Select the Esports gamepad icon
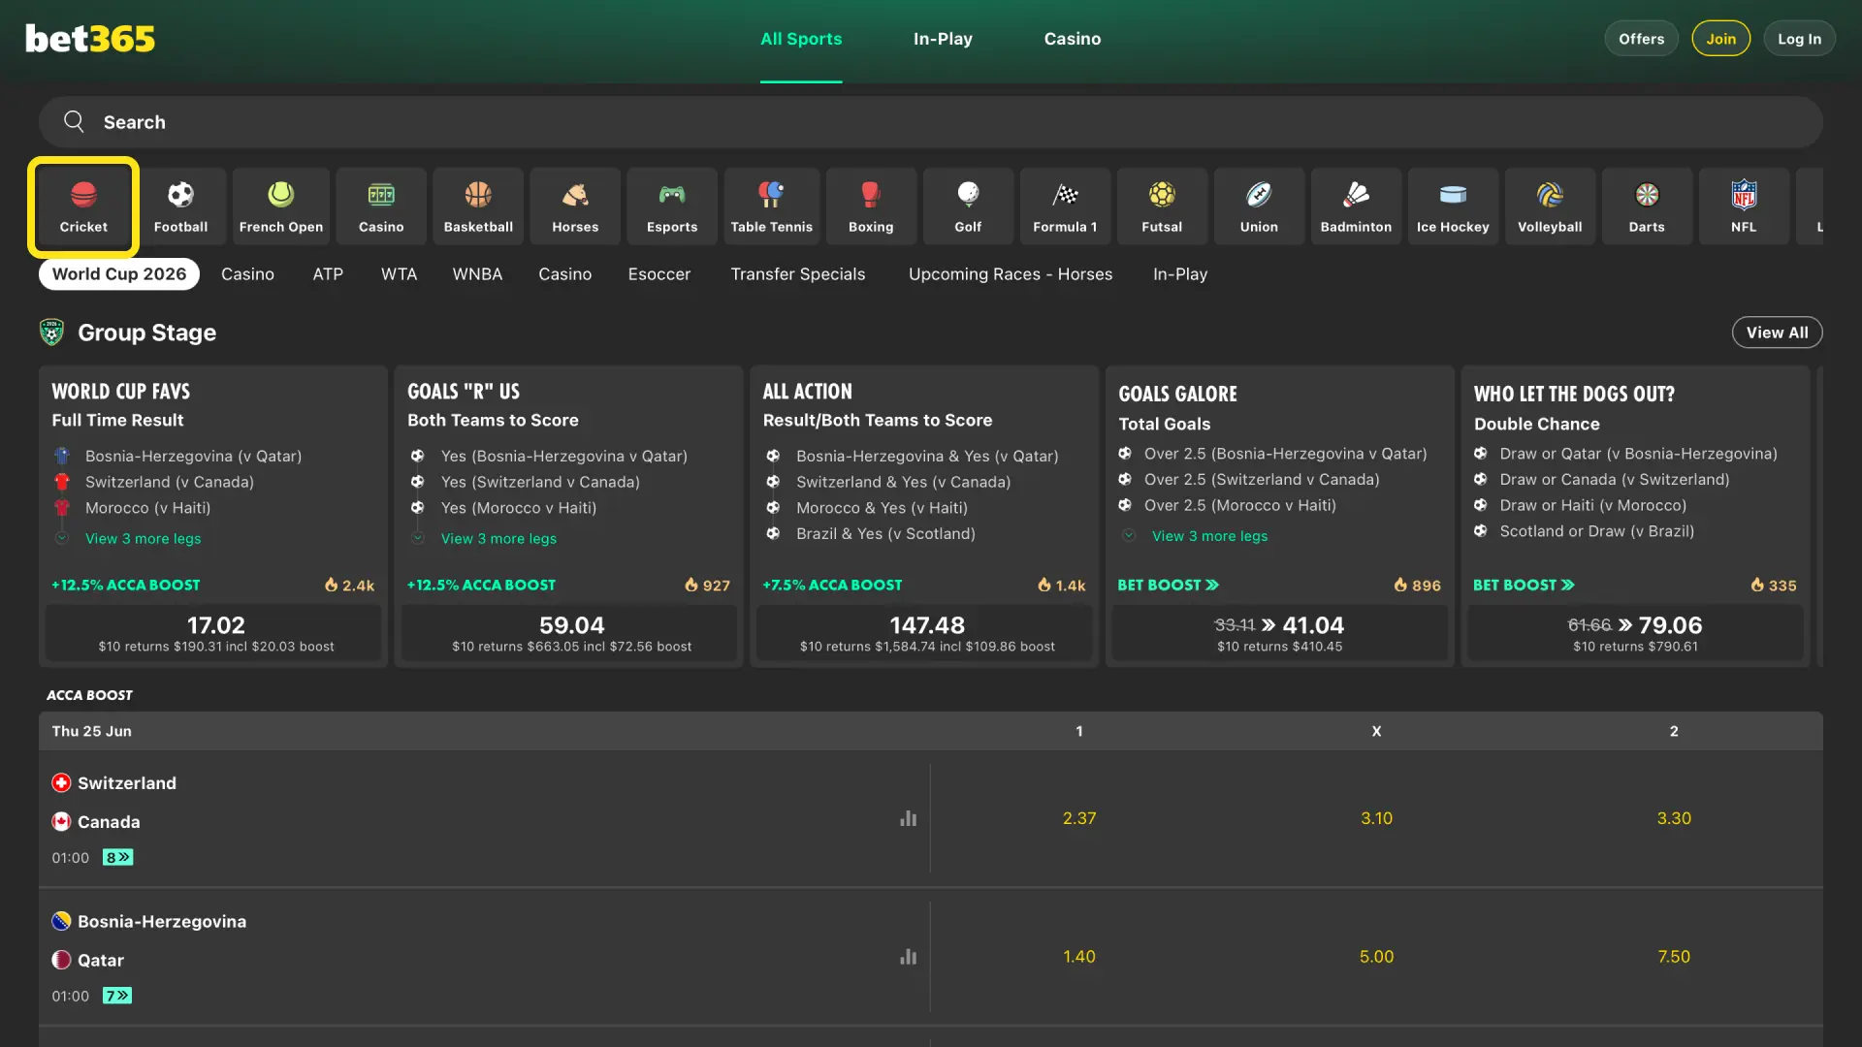1862x1047 pixels. (x=672, y=206)
